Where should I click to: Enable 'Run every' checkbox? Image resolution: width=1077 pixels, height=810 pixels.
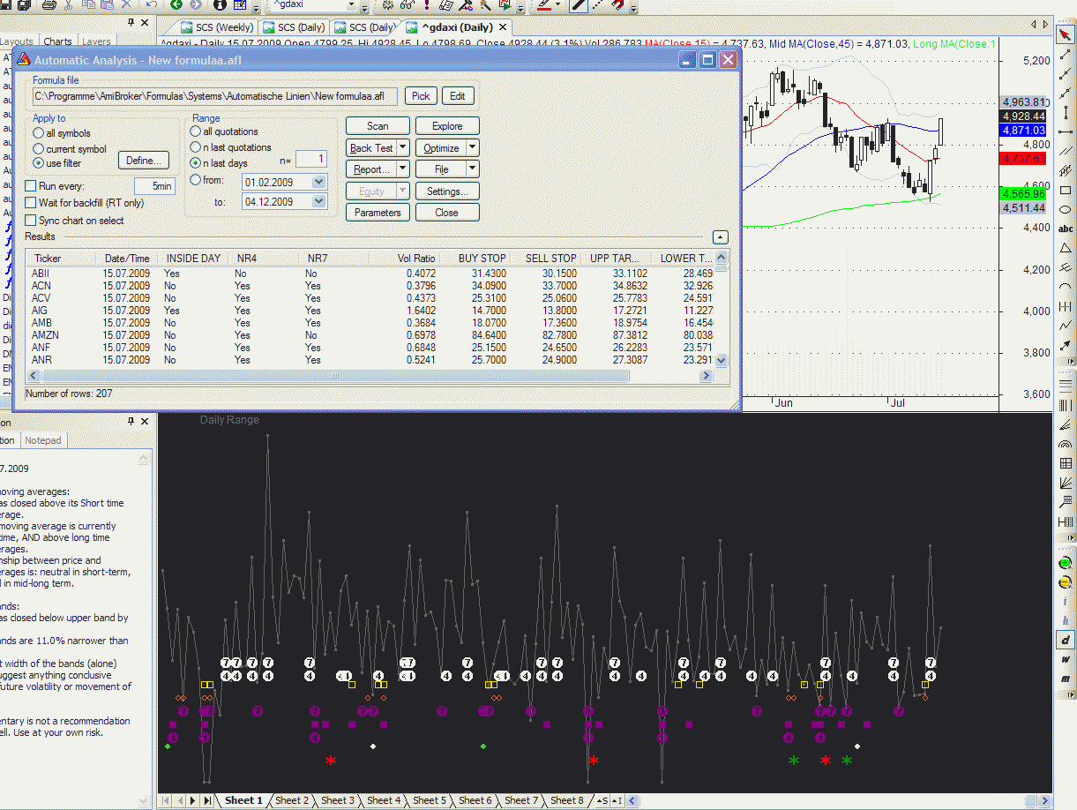(x=31, y=186)
